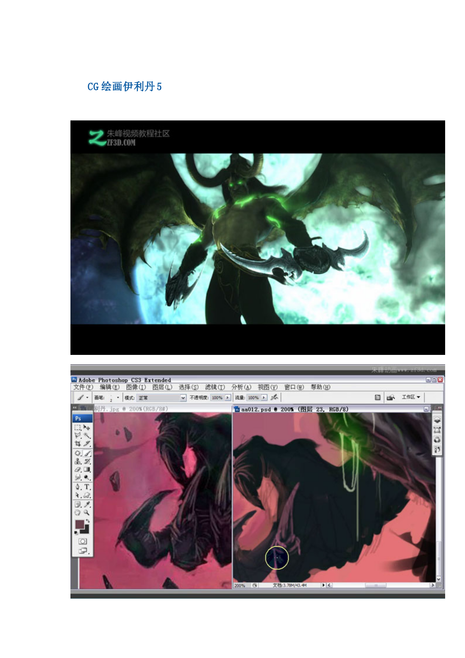This screenshot has height=658, width=465.
Task: Open the 编辑(E) menu
Action: click(x=109, y=387)
